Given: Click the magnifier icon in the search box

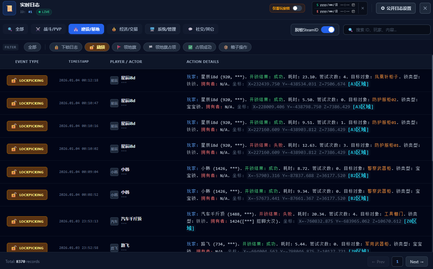Looking at the screenshot, I should (x=350, y=30).
